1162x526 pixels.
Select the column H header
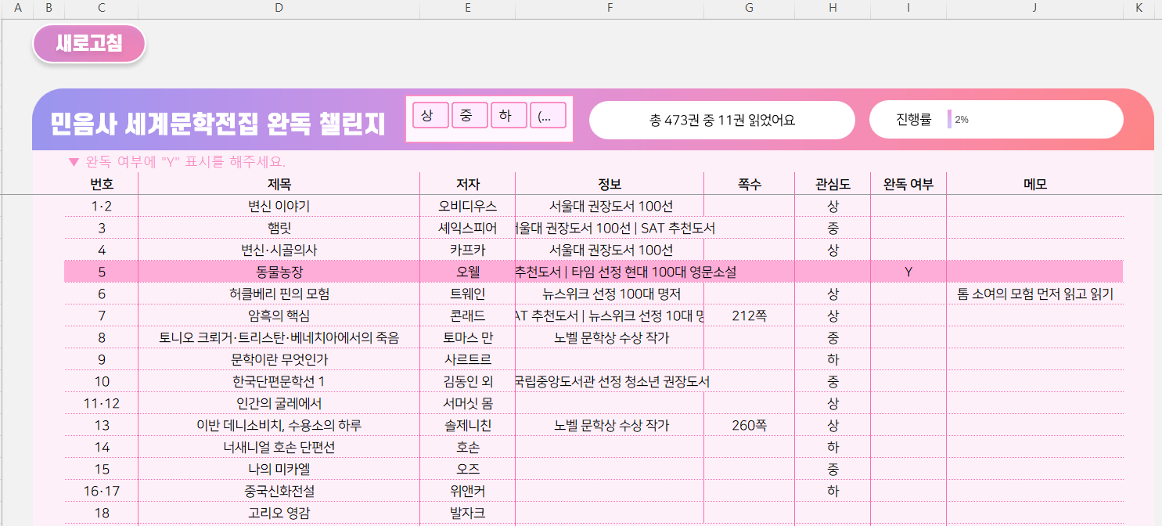pos(833,9)
